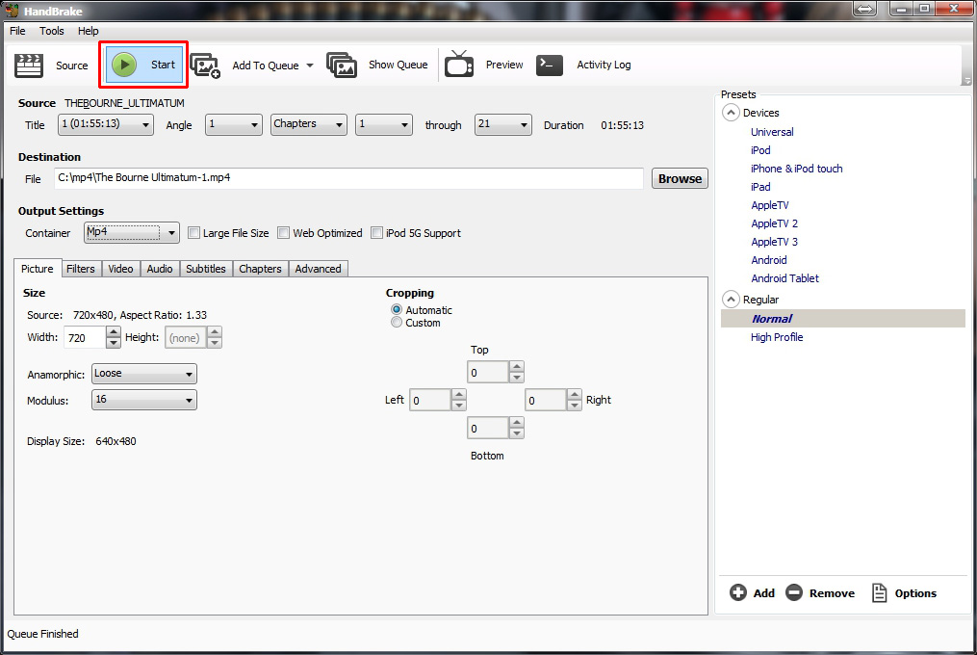Viewport: 977px width, 655px height.
Task: Click the plus icon beside Add preset
Action: point(737,592)
